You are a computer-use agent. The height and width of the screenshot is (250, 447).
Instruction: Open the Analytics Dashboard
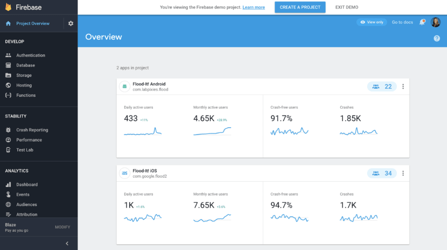27,184
